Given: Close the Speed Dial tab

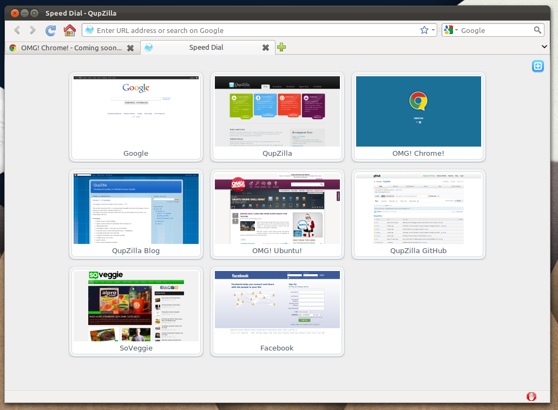Looking at the screenshot, I should pos(265,48).
